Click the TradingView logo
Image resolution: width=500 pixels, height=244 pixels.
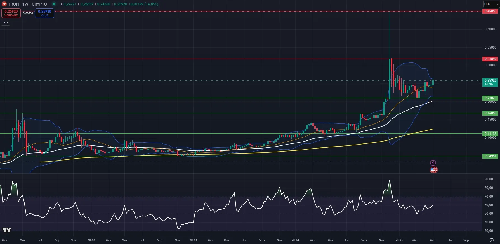6,230
